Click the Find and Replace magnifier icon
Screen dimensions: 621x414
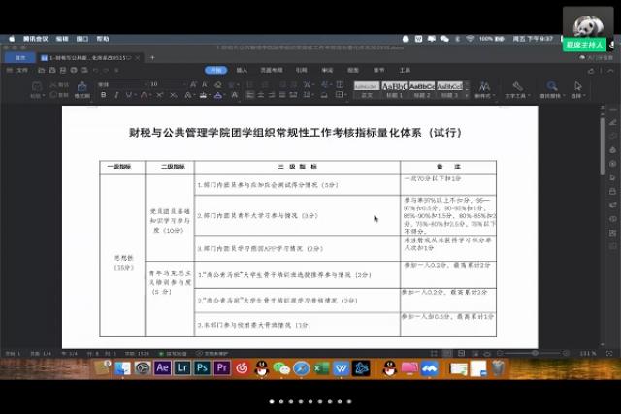tap(552, 86)
